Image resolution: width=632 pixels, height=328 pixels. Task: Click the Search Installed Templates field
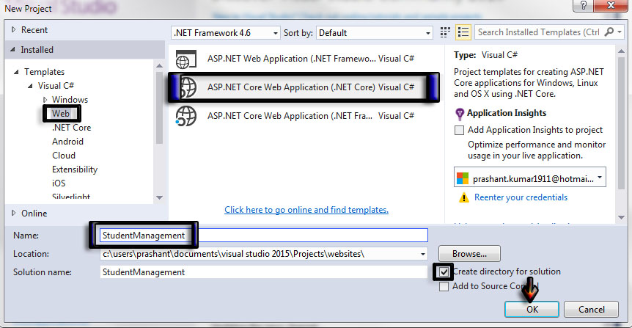(539, 32)
